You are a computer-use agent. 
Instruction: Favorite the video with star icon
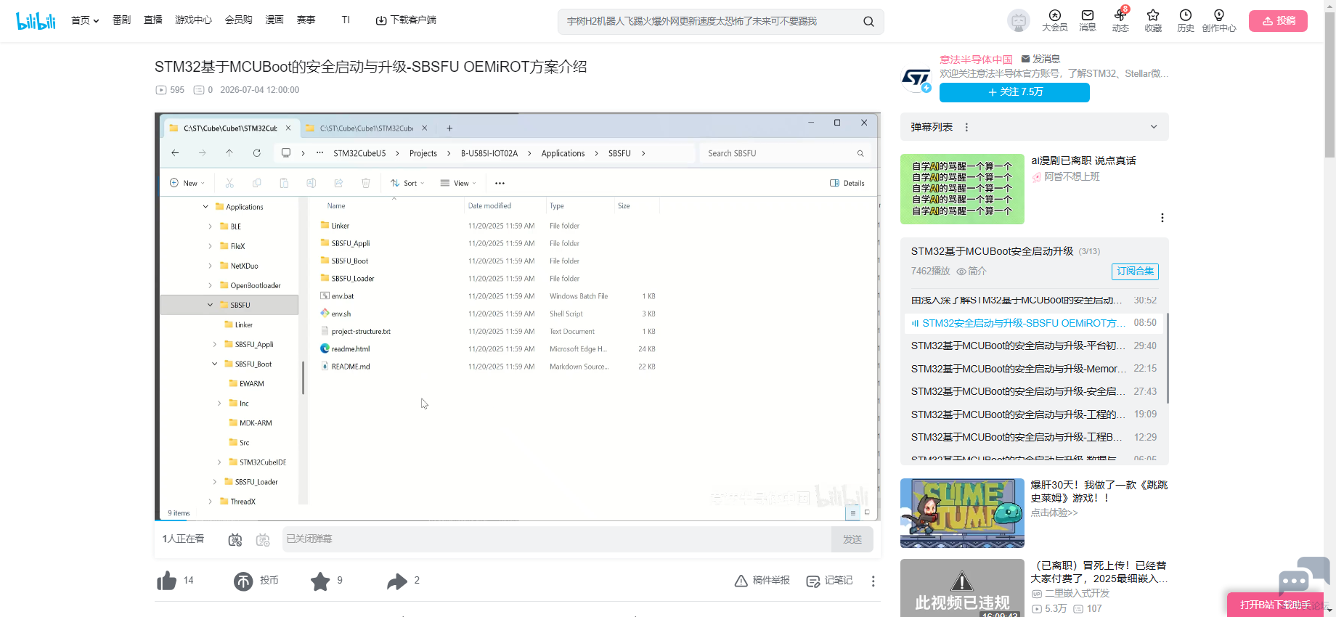320,581
